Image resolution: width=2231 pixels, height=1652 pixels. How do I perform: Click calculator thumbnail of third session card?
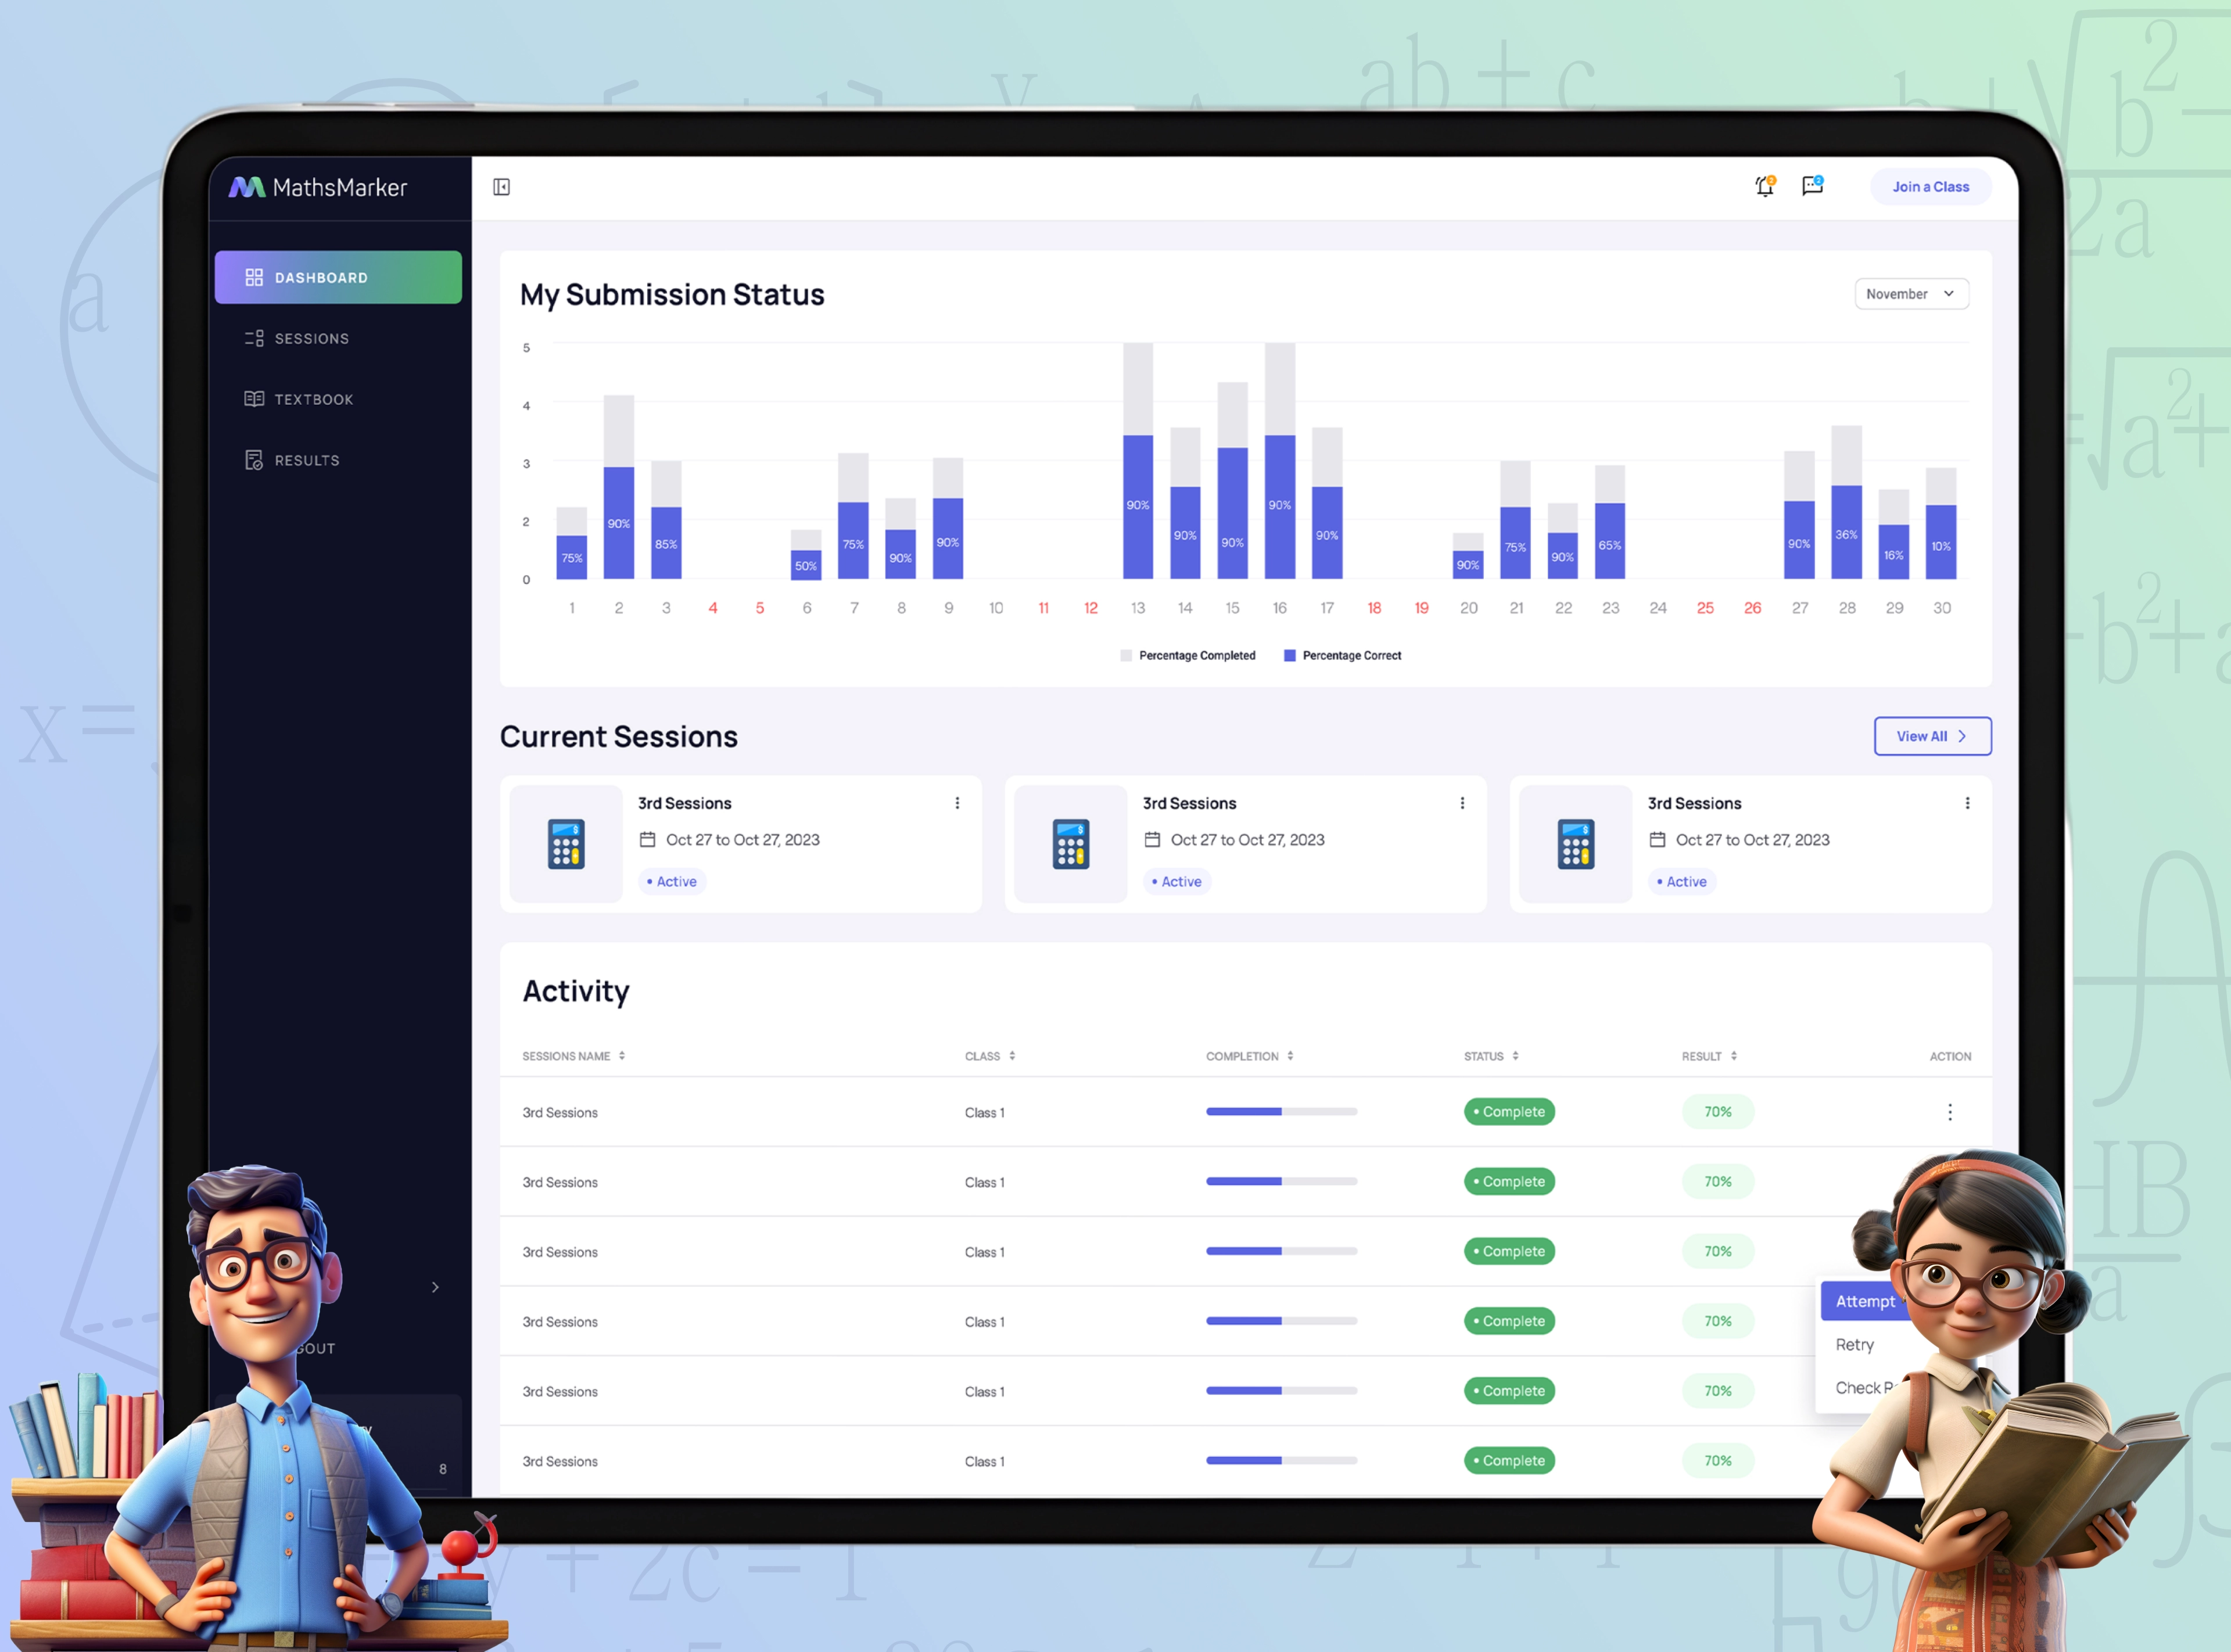(x=1576, y=844)
